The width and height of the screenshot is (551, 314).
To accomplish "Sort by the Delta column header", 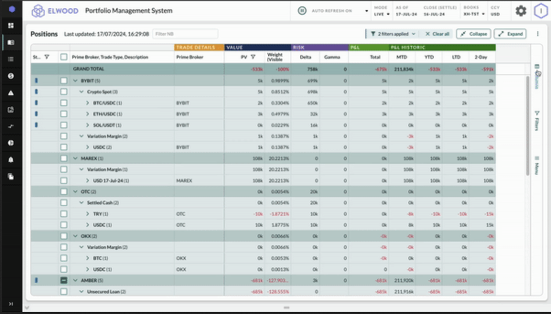I will pyautogui.click(x=305, y=57).
